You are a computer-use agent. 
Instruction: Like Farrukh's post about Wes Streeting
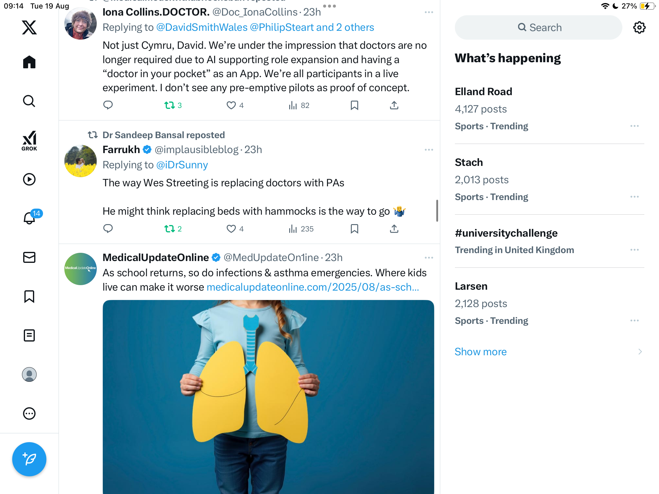231,229
